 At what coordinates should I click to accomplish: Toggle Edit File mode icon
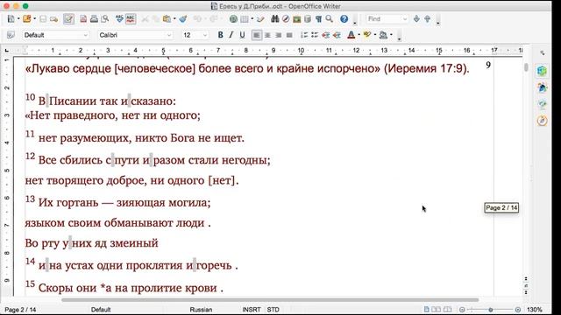[x=68, y=19]
